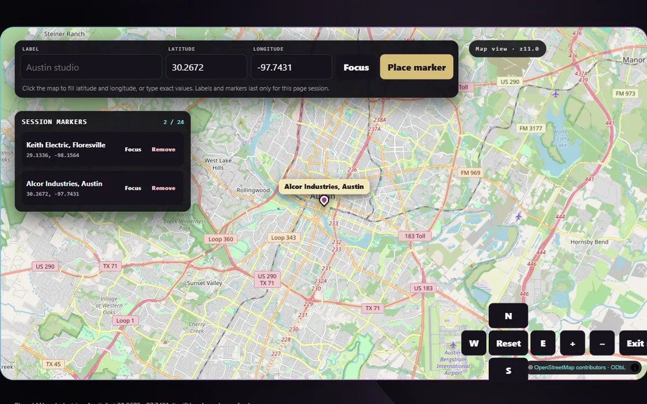Viewport: 647px width, 404px height.
Task: Focus on Alcor Industries, Austin in list
Action: (133, 188)
